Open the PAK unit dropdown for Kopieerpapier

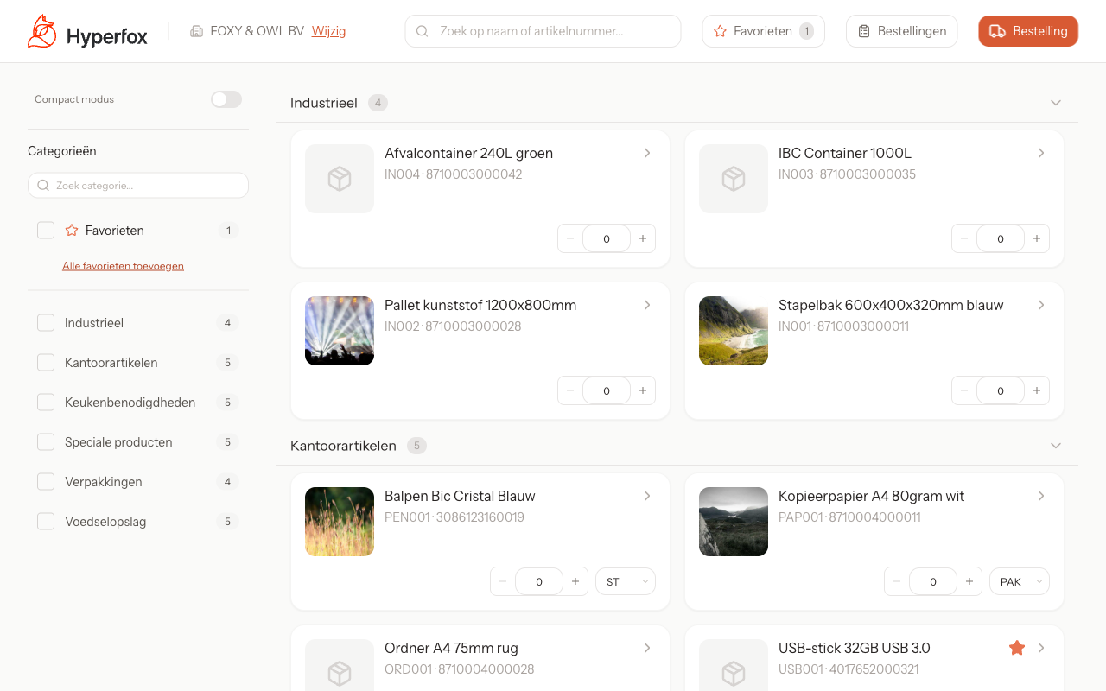click(1019, 582)
